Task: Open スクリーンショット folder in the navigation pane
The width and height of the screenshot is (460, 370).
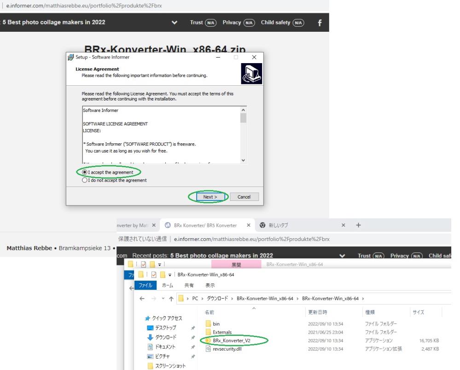Action: coord(170,366)
